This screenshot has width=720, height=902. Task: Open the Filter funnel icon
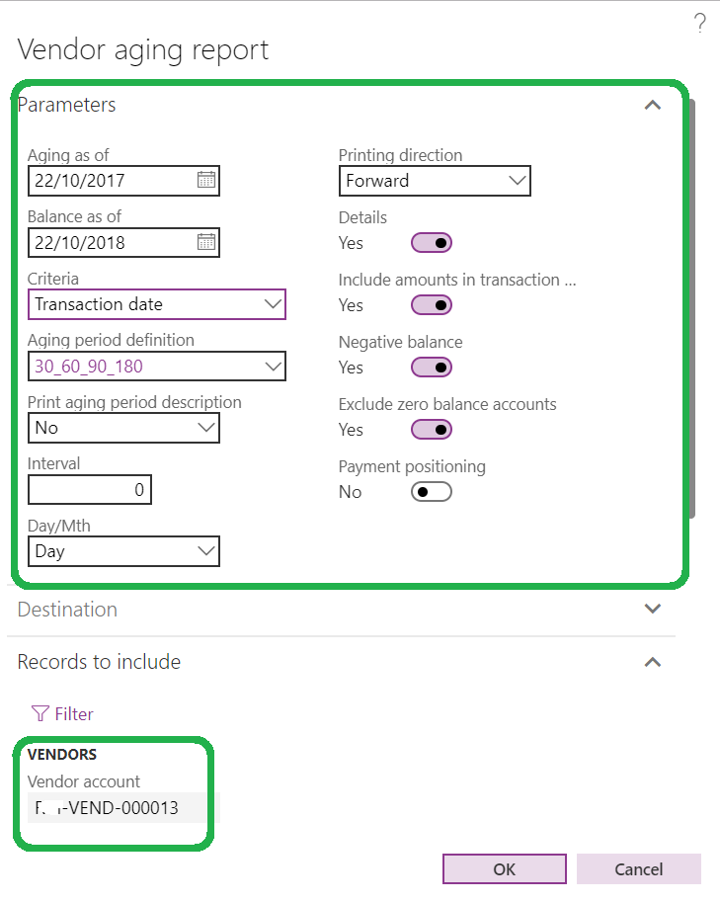(40, 713)
